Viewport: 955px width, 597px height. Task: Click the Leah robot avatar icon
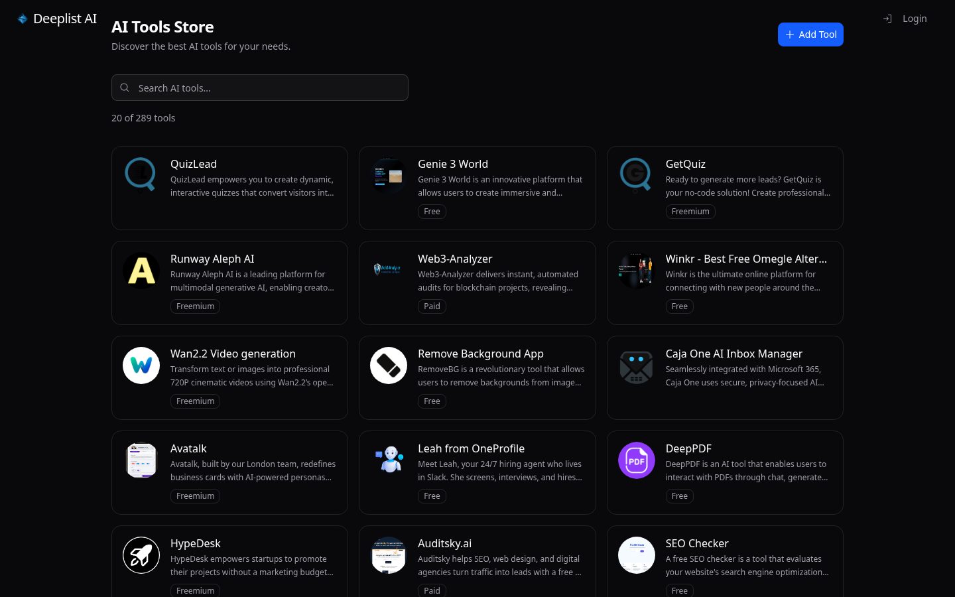point(389,460)
